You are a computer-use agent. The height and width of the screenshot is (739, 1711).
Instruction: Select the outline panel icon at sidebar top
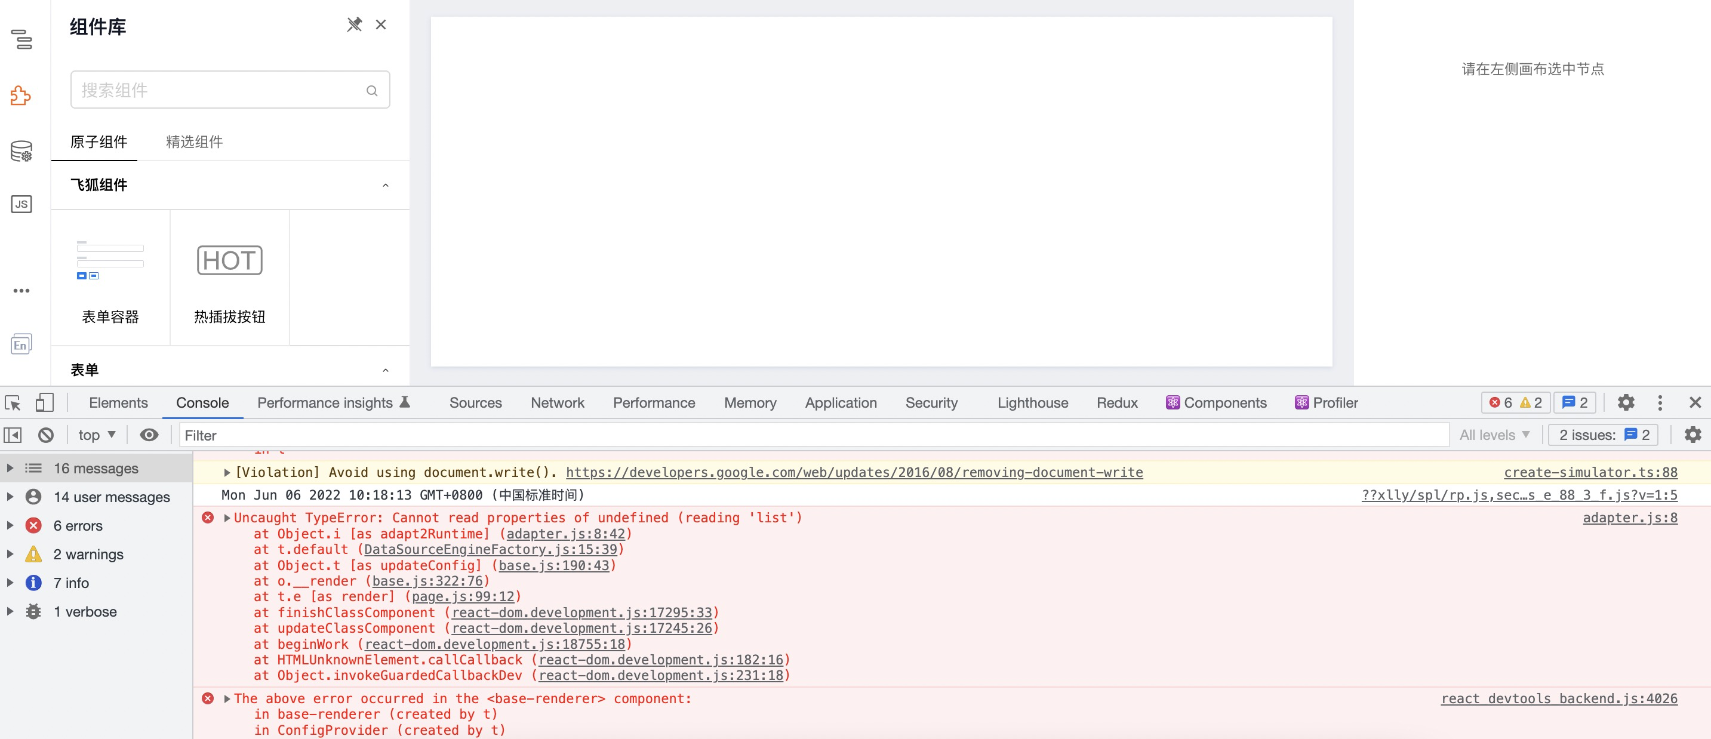coord(23,41)
